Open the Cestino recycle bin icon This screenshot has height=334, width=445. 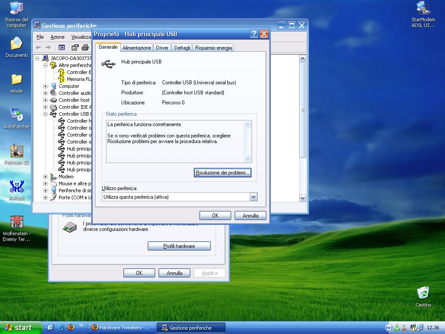click(x=423, y=293)
